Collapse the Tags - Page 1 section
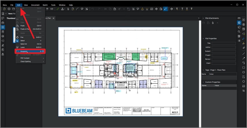Viewport: 247px width, 128px height. point(203,70)
